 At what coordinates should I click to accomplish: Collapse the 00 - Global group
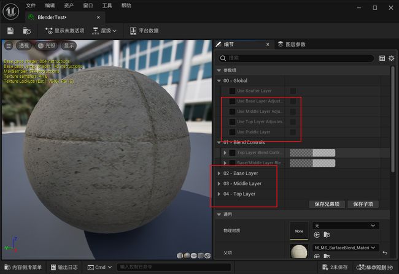(219, 81)
